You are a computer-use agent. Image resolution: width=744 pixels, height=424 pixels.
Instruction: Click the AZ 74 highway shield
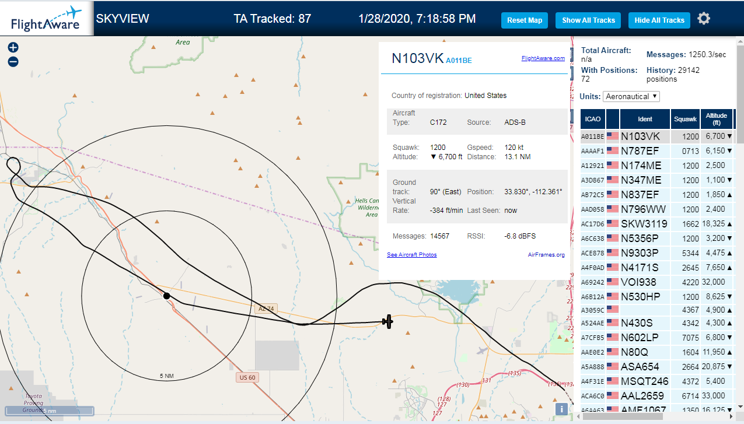266,308
